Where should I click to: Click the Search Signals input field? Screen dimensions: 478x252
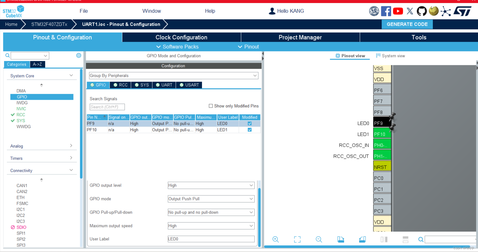coord(107,107)
